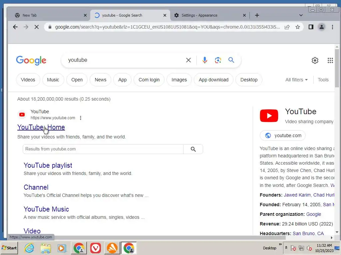Start voice search with the microphone icon
Viewport: 341px width, 255px height.
[x=204, y=60]
